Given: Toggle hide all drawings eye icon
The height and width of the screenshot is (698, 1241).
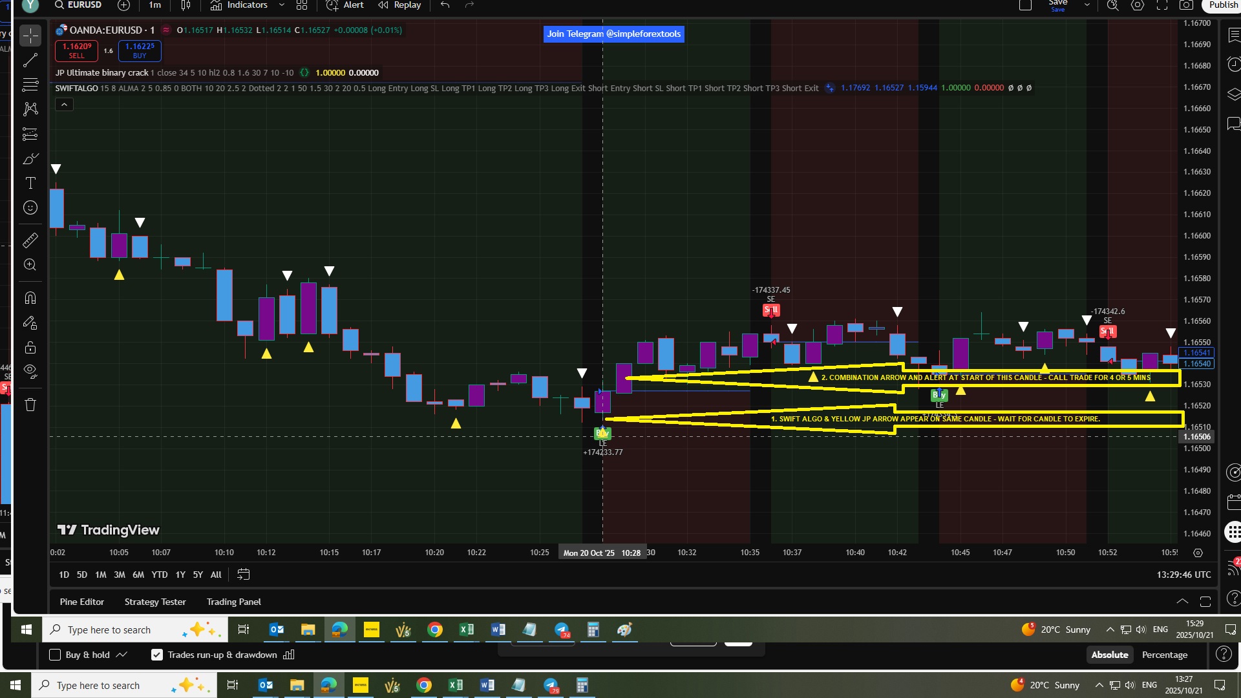Looking at the screenshot, I should 30,372.
